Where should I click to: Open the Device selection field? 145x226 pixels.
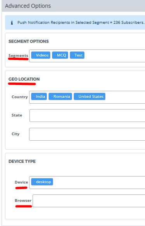(99, 182)
